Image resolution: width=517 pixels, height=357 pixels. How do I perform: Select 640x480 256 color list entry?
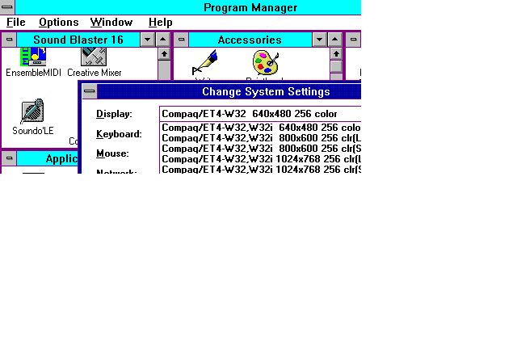[x=261, y=128]
